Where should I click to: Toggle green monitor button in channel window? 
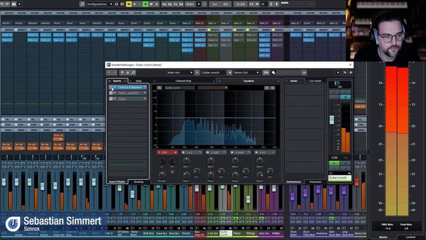tap(334, 163)
